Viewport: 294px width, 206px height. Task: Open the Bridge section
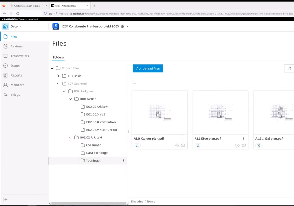(15, 95)
